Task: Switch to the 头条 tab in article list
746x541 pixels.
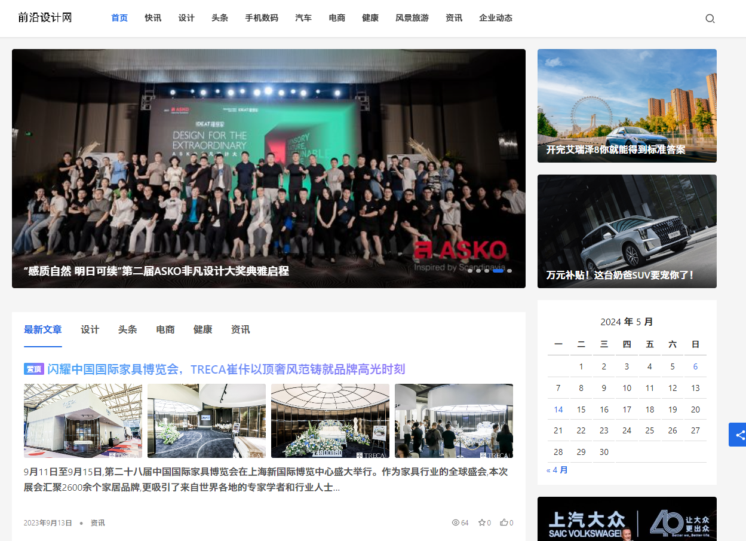Action: point(128,329)
